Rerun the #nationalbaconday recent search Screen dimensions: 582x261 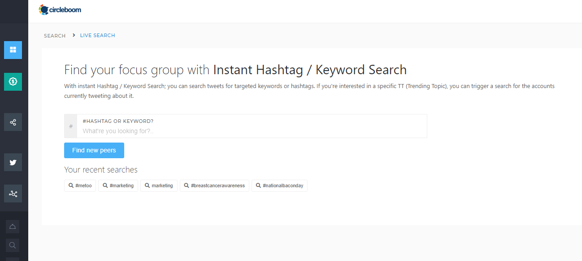pos(279,185)
